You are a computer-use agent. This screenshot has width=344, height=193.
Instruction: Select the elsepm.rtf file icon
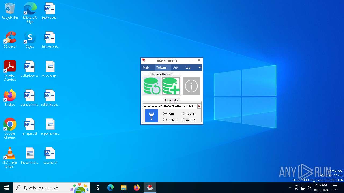[30, 127]
